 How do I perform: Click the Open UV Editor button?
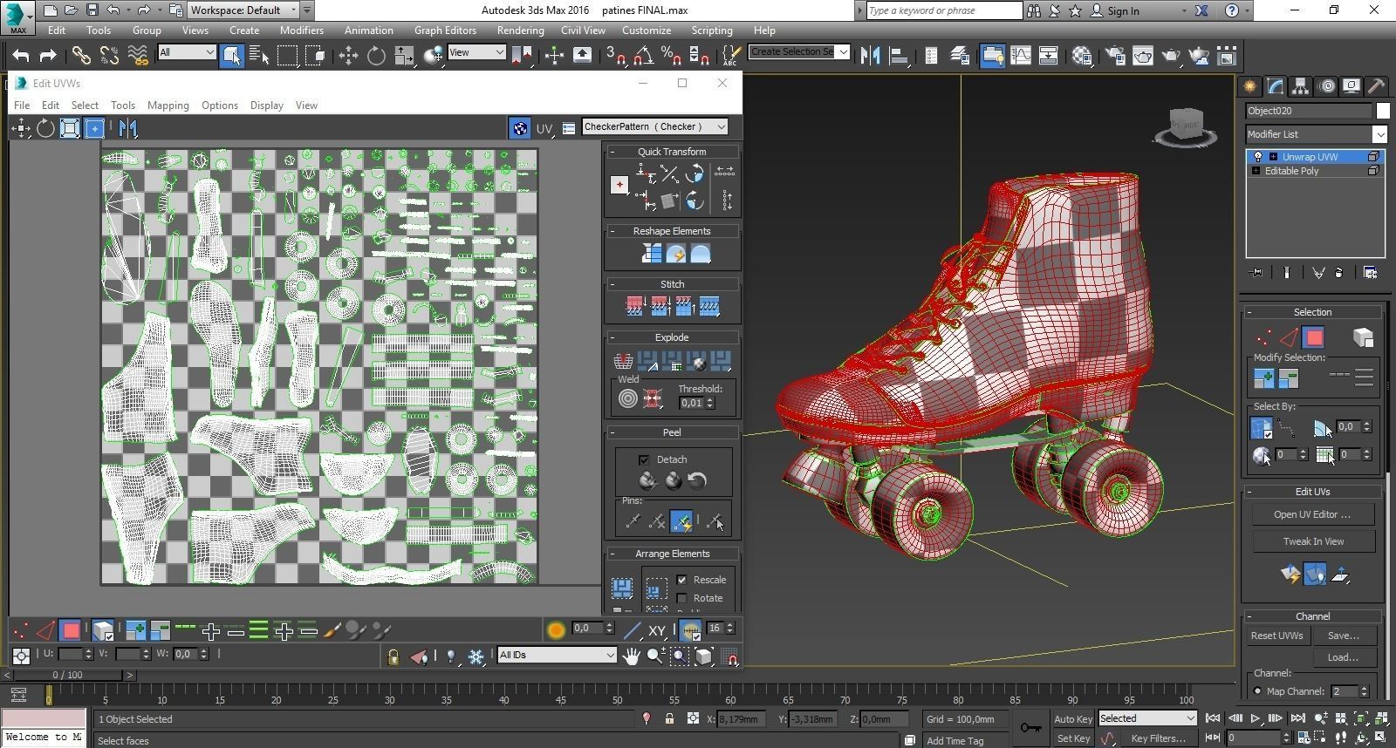(x=1313, y=514)
